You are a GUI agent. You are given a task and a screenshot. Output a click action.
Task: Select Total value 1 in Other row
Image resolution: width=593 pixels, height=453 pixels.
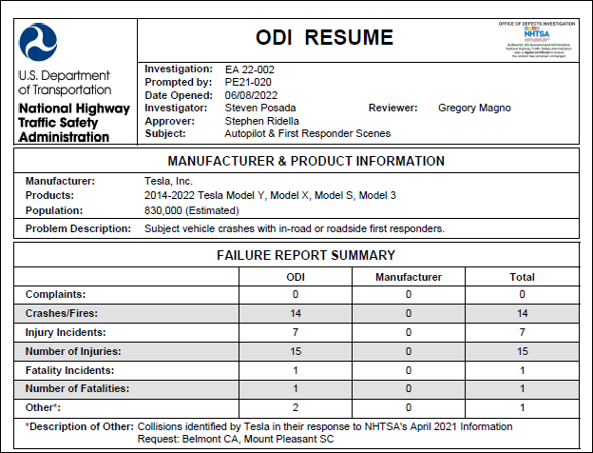522,408
